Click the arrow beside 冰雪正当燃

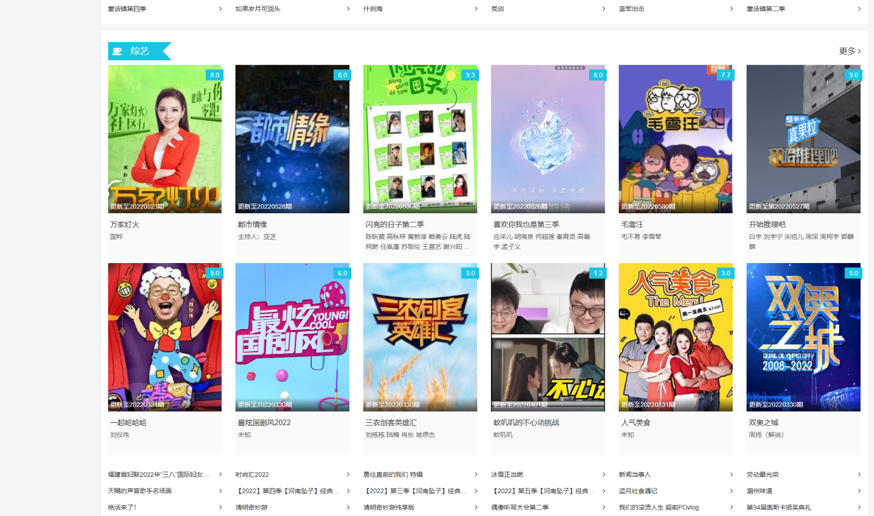(604, 474)
